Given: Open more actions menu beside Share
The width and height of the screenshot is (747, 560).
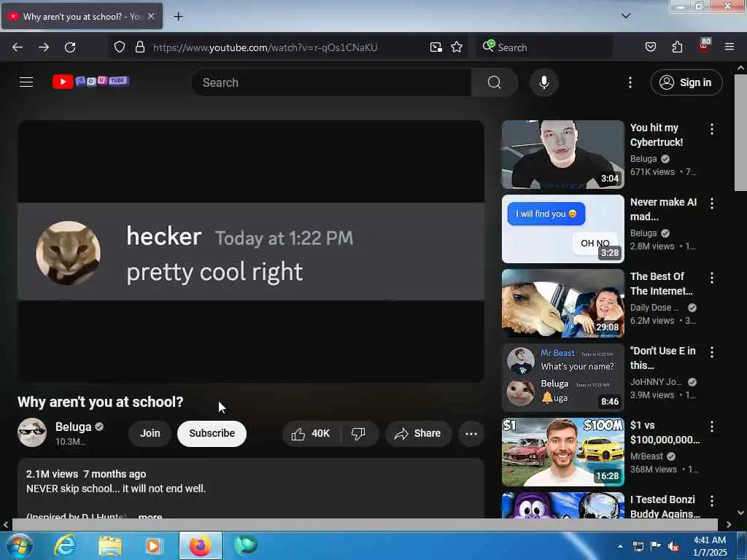Looking at the screenshot, I should click(471, 433).
